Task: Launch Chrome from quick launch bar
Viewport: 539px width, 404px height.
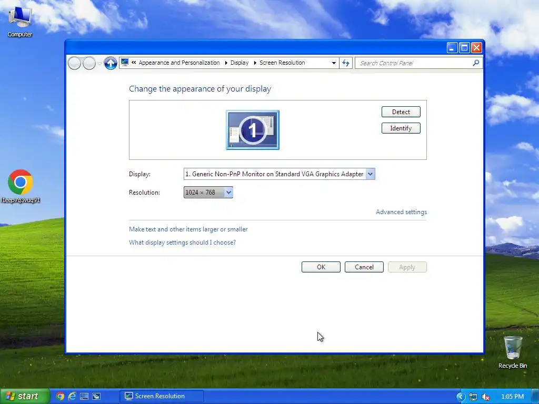Action: [x=60, y=397]
